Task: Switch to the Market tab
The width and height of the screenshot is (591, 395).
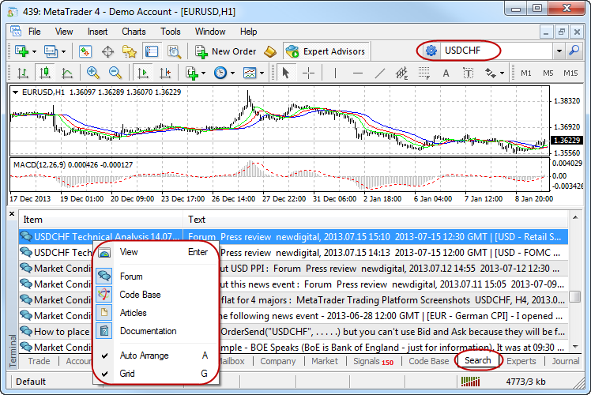Action: (324, 361)
